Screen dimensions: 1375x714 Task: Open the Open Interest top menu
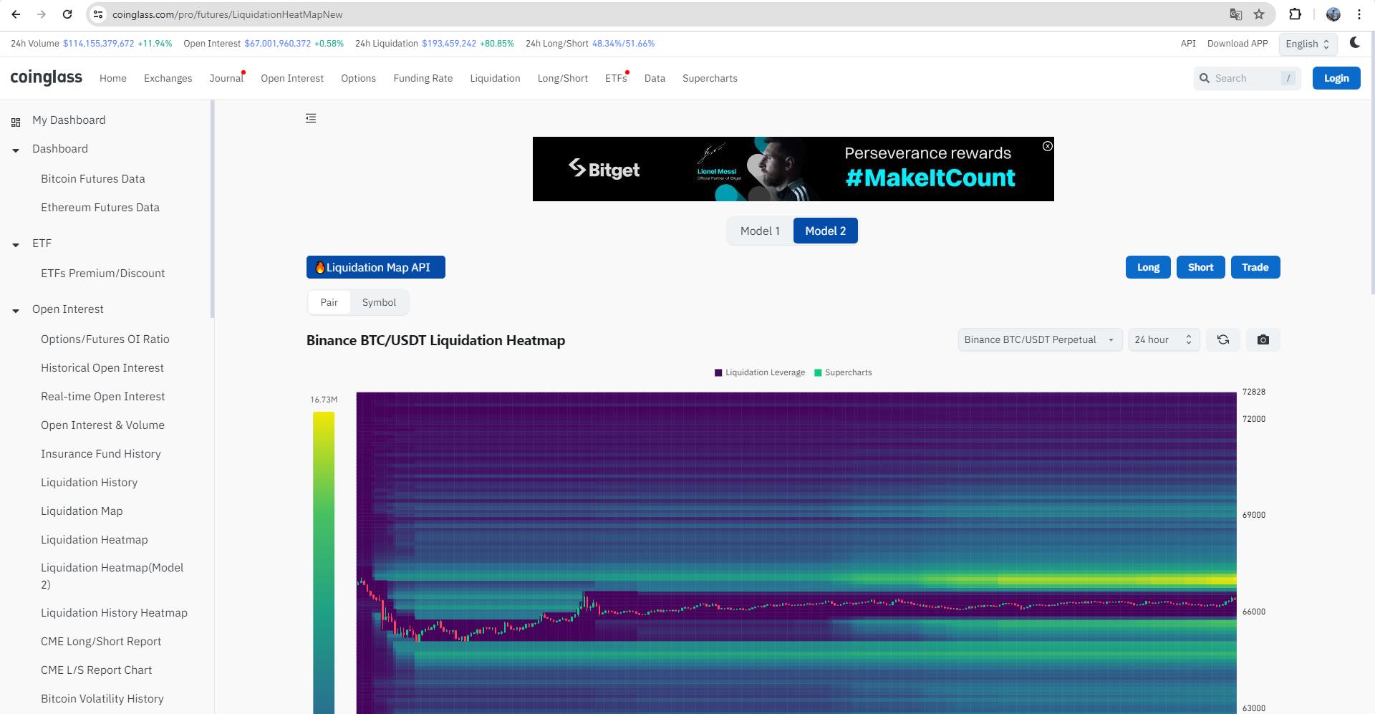[x=292, y=78]
